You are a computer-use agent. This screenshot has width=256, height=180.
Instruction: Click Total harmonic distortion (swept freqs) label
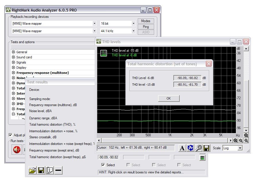(x=57, y=157)
